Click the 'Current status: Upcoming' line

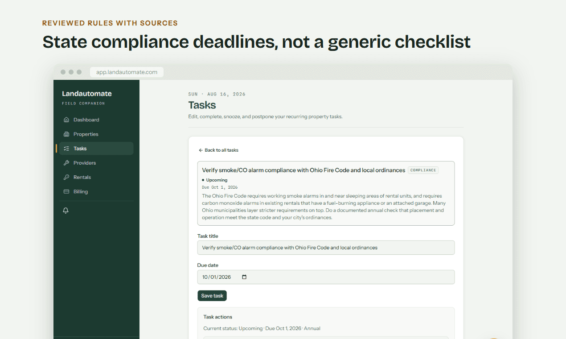pos(262,329)
